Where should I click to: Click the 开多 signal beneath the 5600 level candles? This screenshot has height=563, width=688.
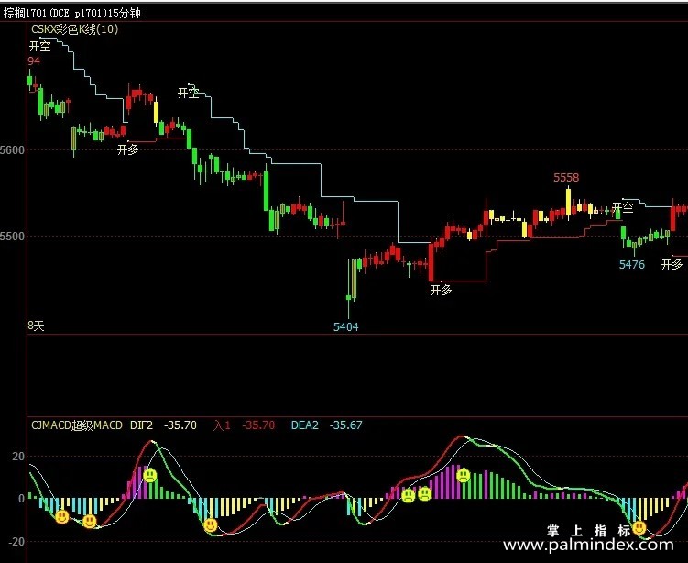pos(128,149)
